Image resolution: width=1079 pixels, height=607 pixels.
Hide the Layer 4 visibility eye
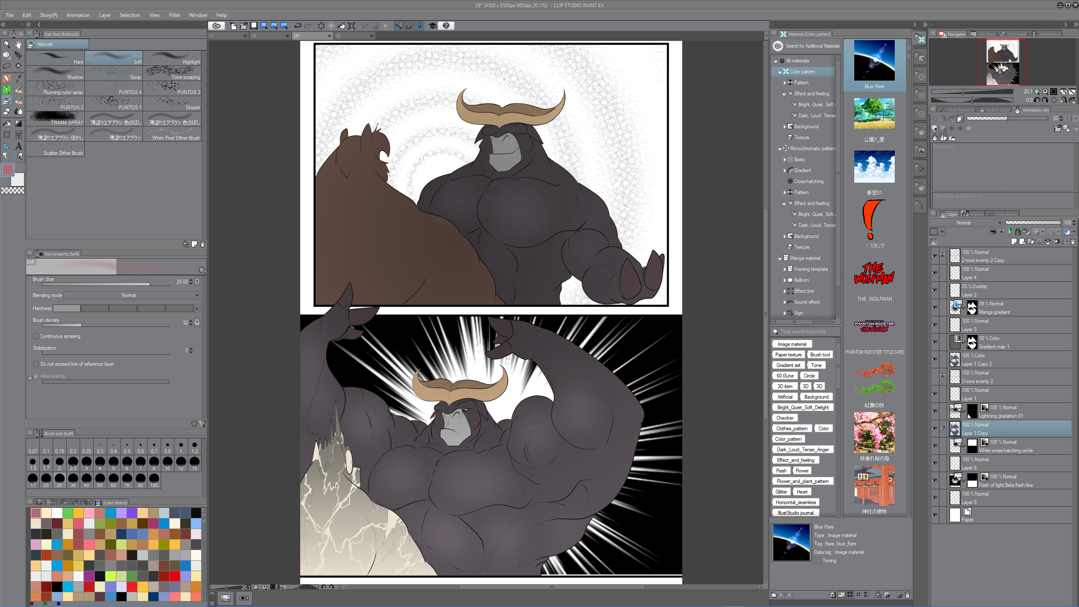[934, 273]
